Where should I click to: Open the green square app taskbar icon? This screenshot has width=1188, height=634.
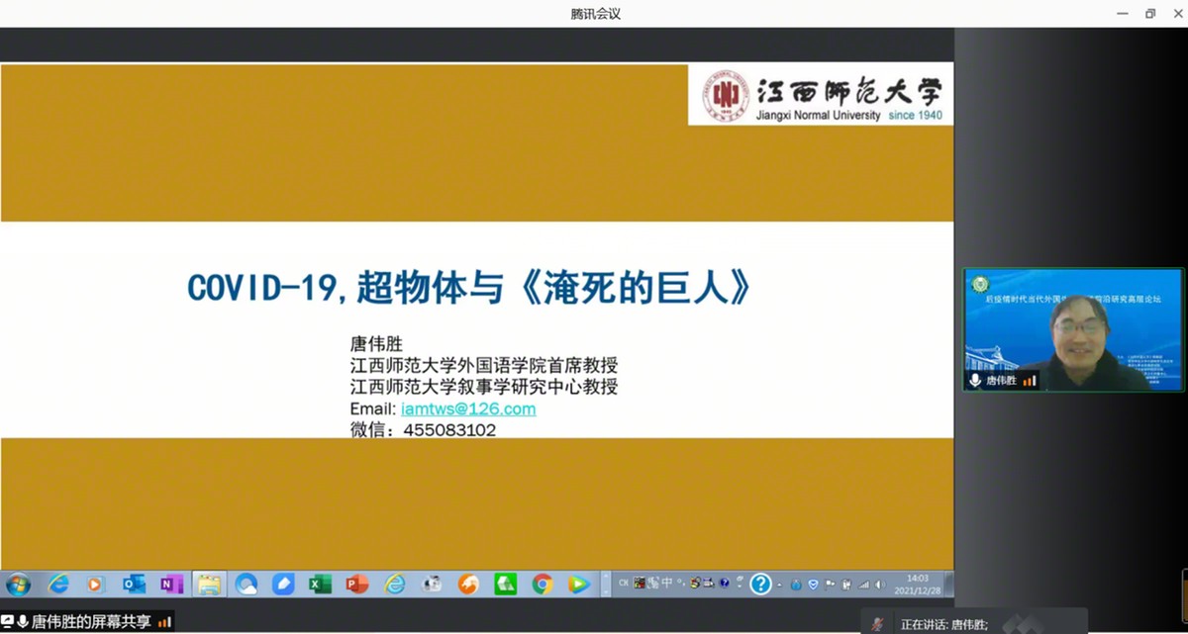[x=505, y=584]
